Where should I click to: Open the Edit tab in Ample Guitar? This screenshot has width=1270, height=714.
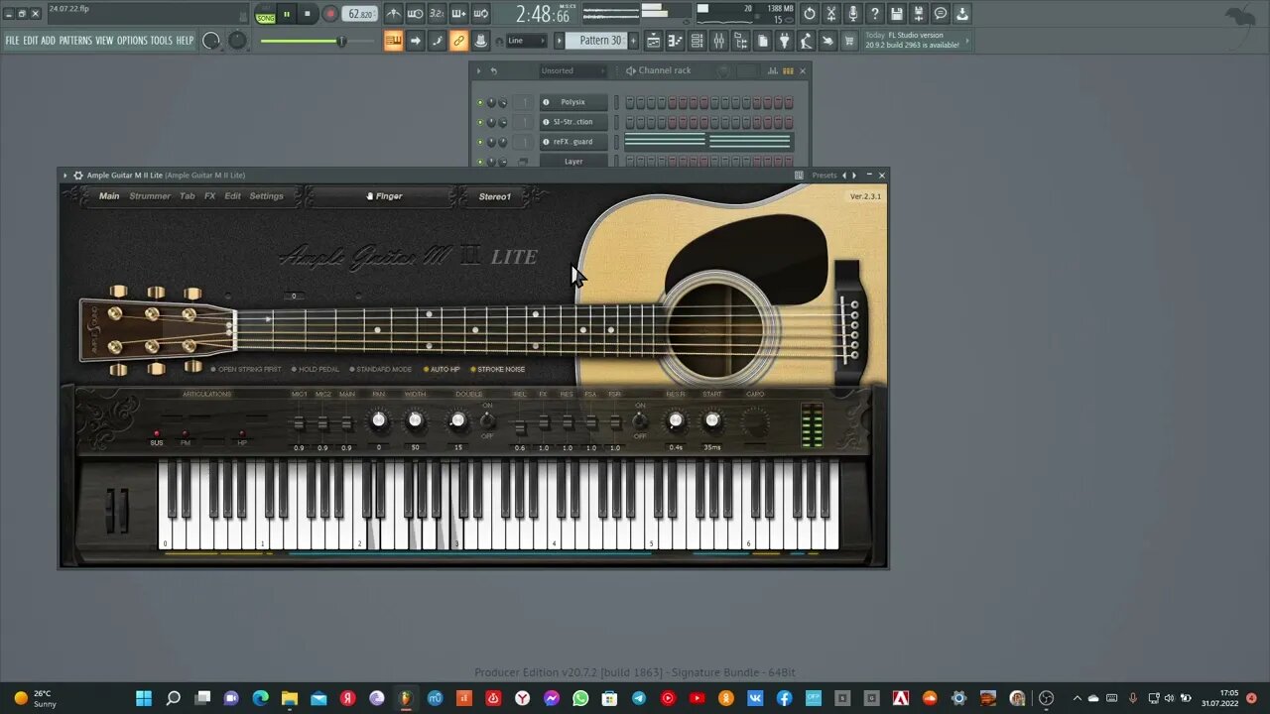point(232,196)
